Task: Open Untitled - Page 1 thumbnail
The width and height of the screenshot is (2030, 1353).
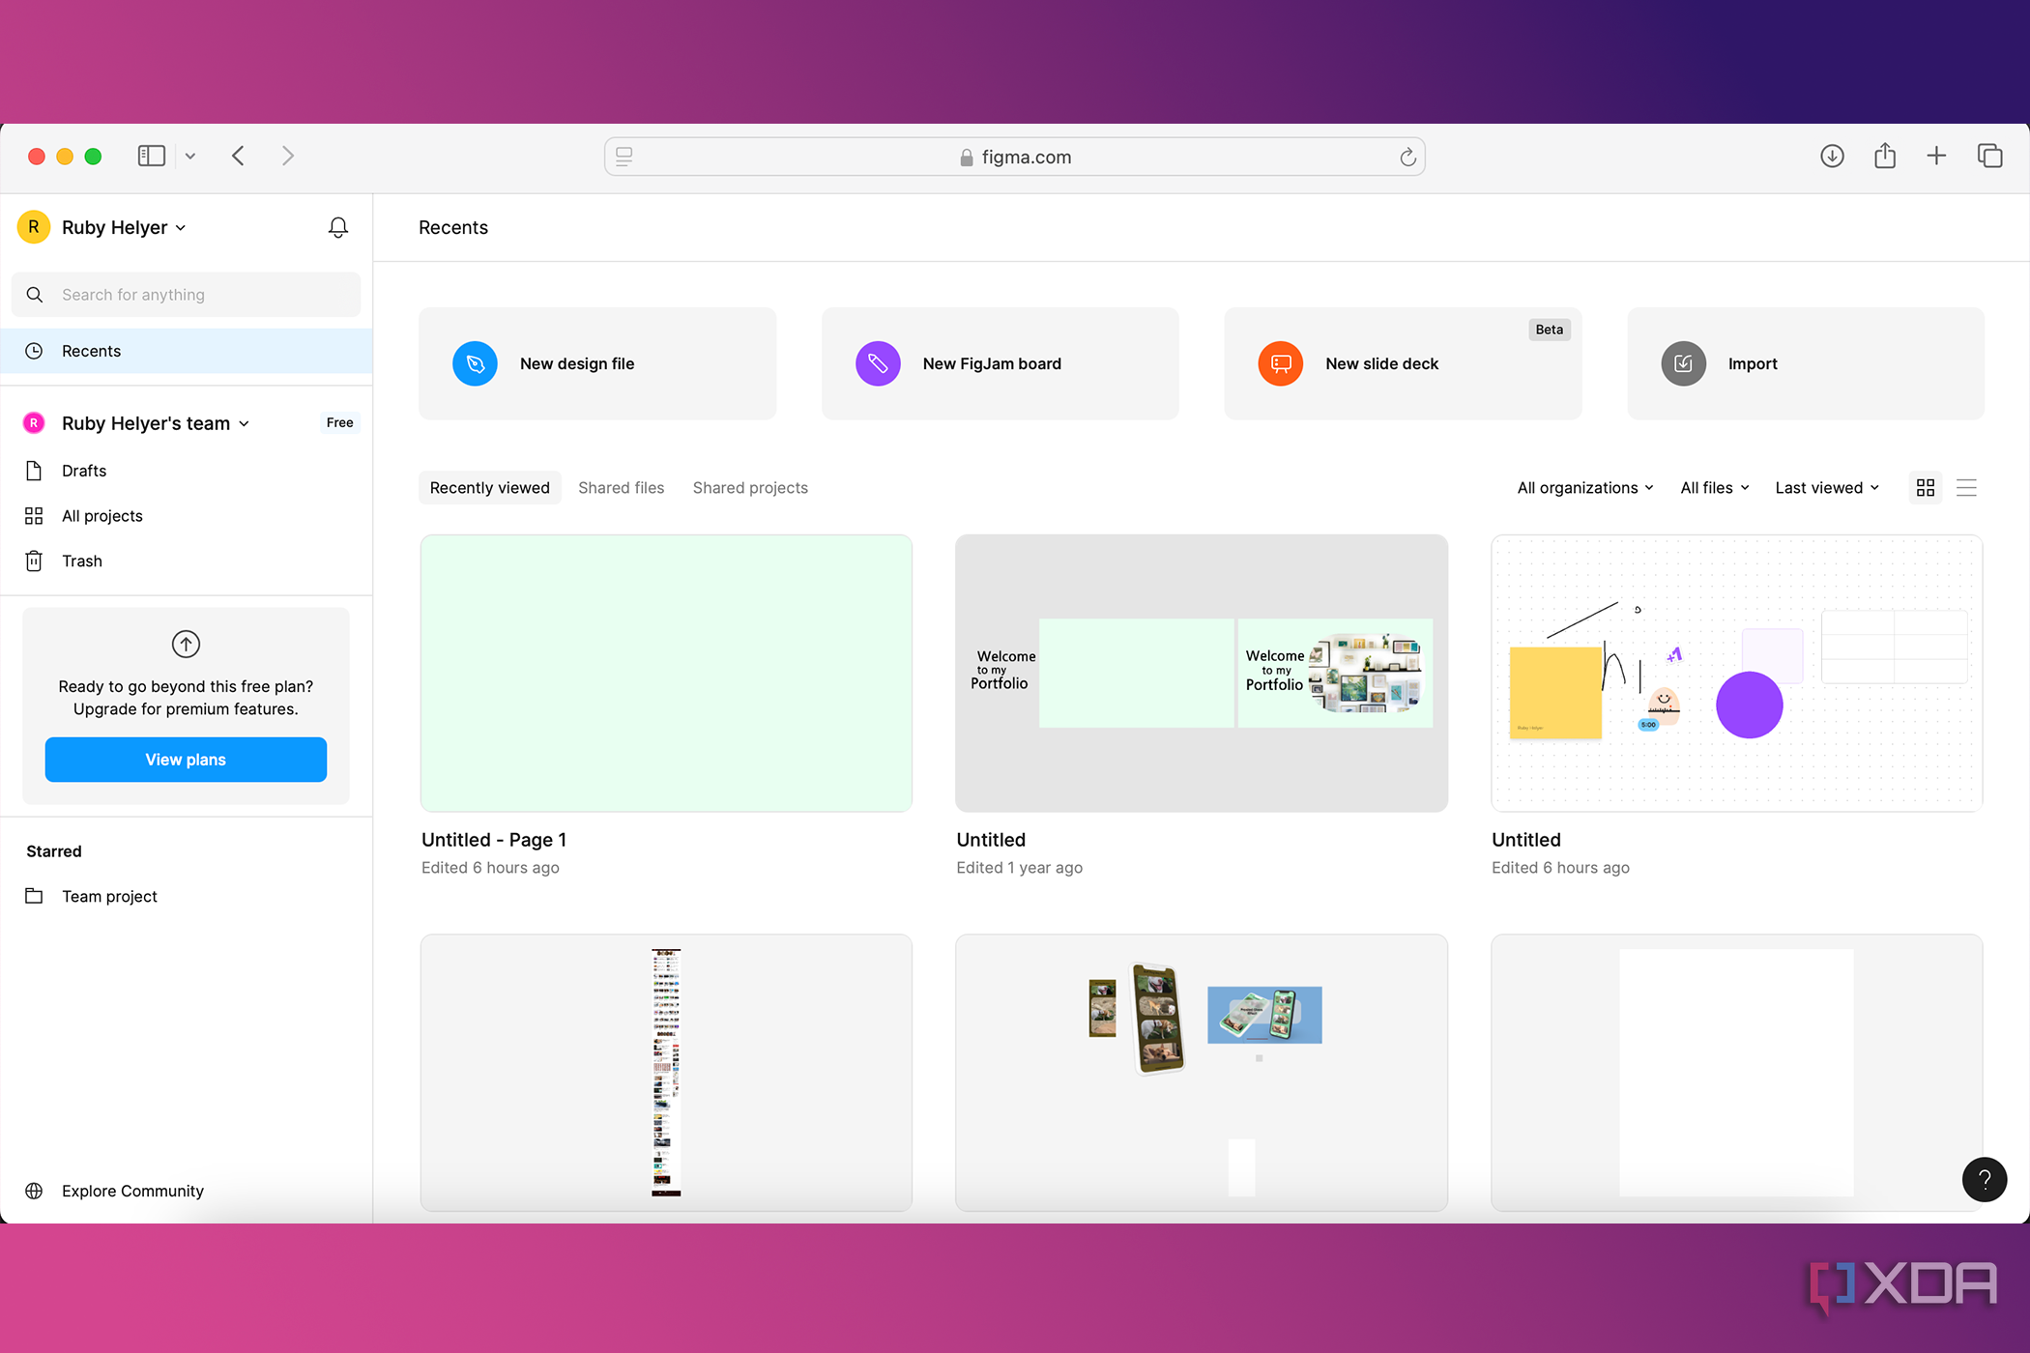Action: [666, 673]
